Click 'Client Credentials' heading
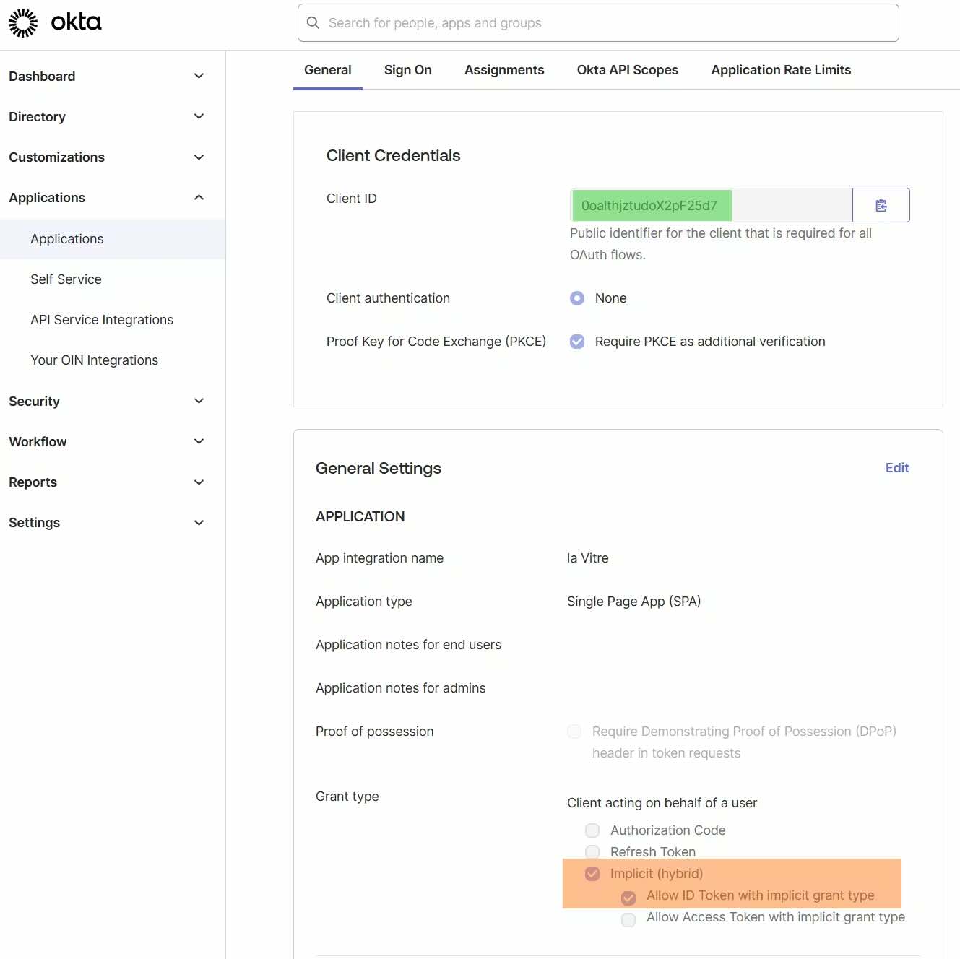Viewport: 960px width, 959px height. [x=393, y=155]
